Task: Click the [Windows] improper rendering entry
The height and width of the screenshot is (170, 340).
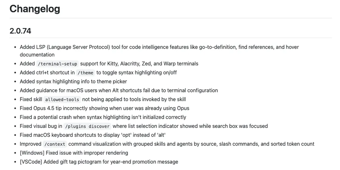Action: pyautogui.click(x=74, y=153)
